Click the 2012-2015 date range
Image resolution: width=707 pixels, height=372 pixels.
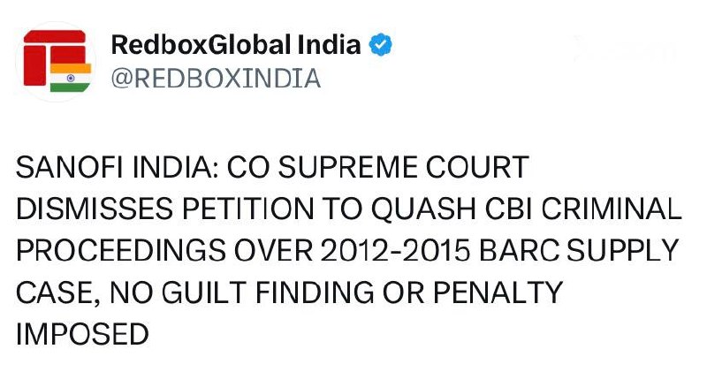coord(395,251)
